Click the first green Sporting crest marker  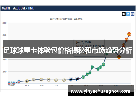point(83,77)
